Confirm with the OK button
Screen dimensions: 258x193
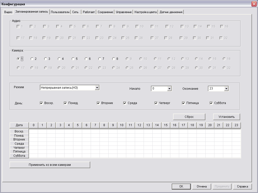(x=181, y=186)
